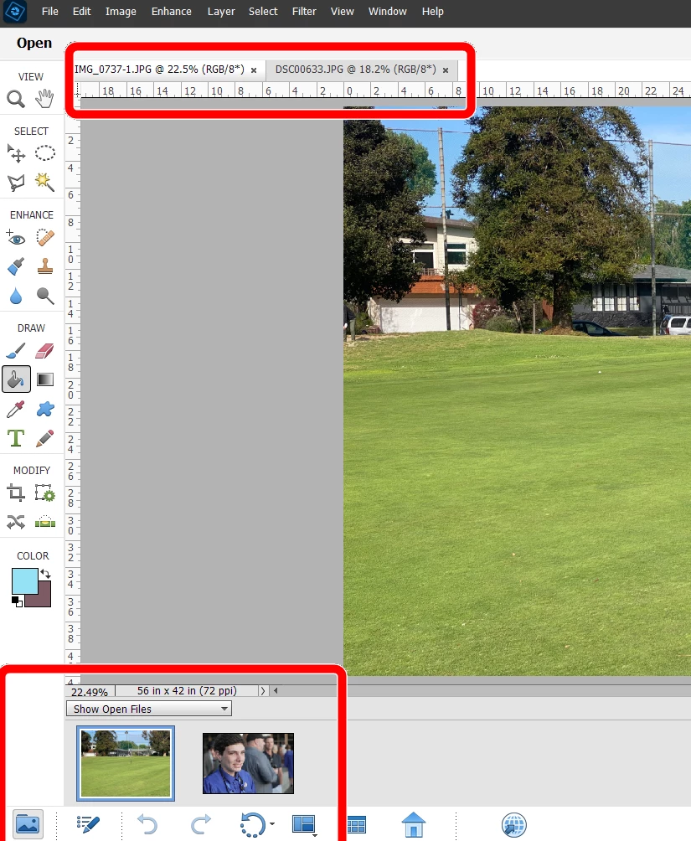This screenshot has height=841, width=691.
Task: Select the Polygonal Lasso tool
Action: coord(16,183)
